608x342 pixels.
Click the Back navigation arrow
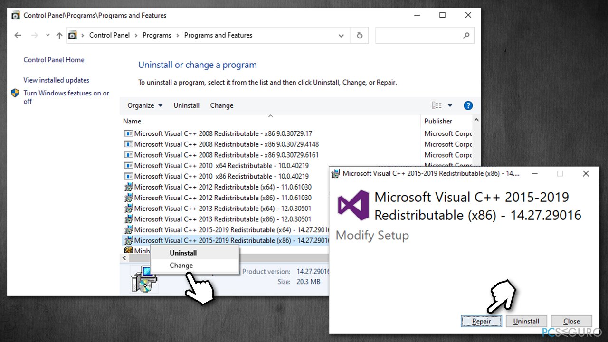(18, 35)
